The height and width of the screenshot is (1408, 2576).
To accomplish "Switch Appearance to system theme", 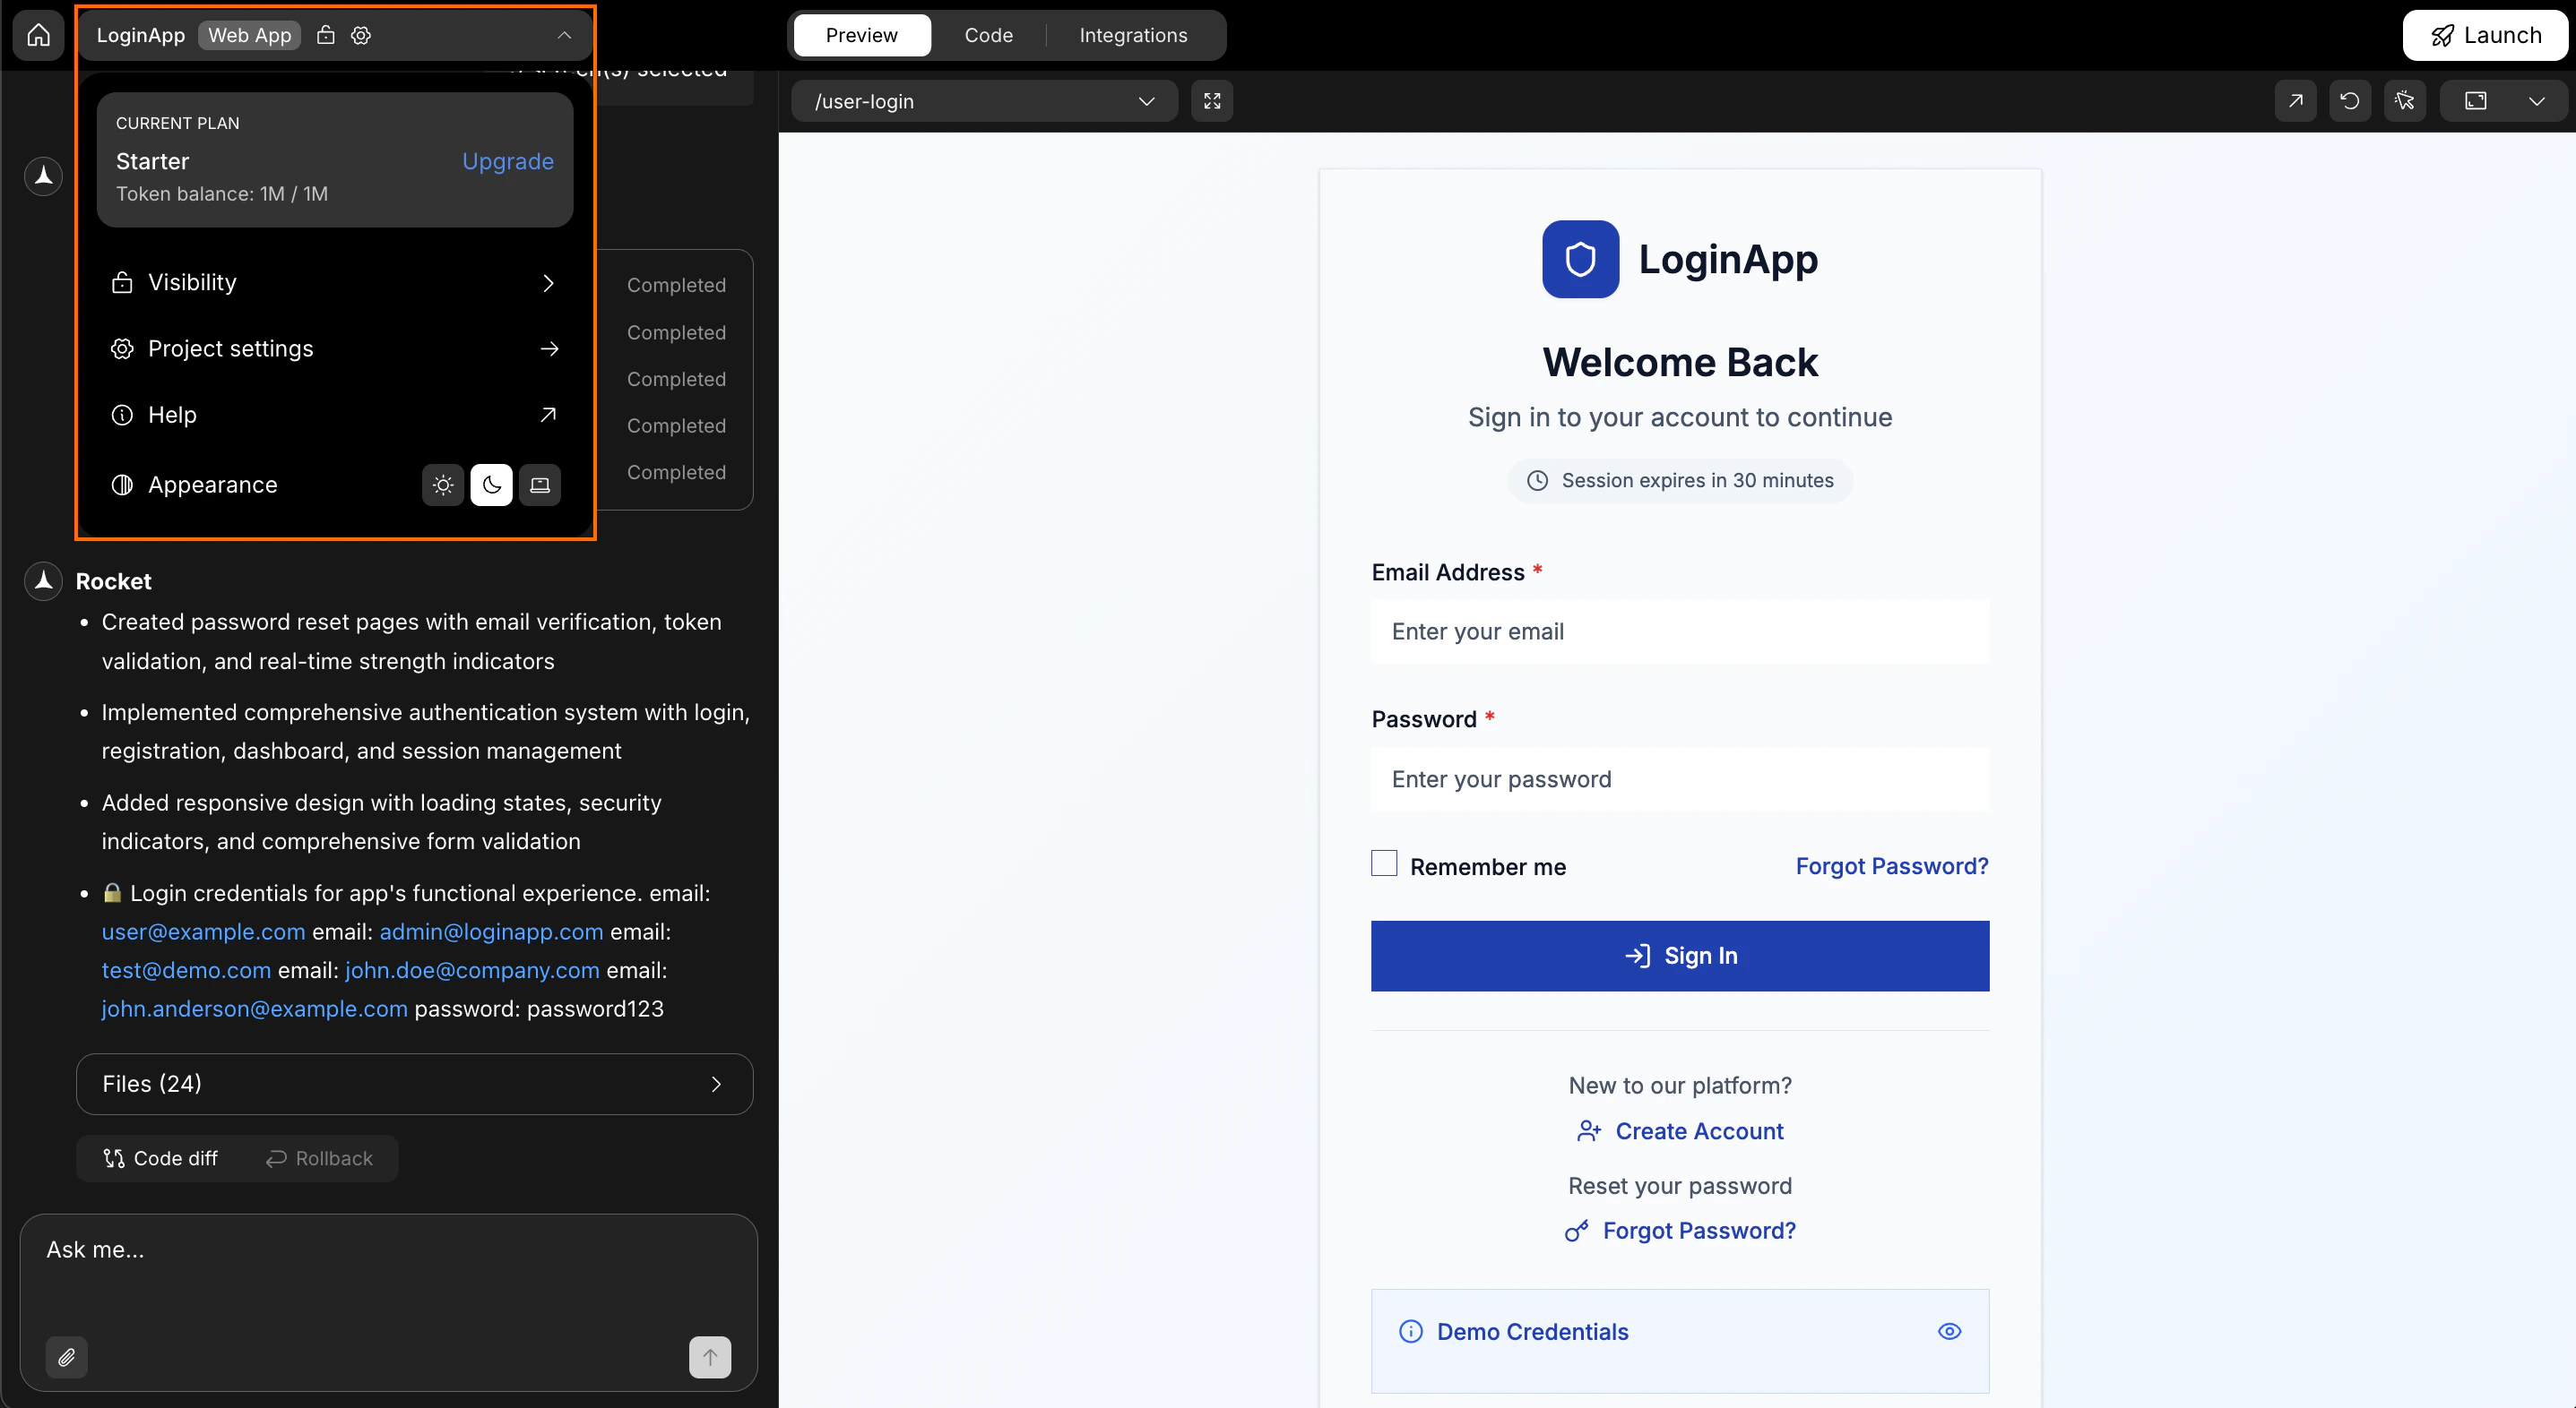I will click(x=539, y=485).
